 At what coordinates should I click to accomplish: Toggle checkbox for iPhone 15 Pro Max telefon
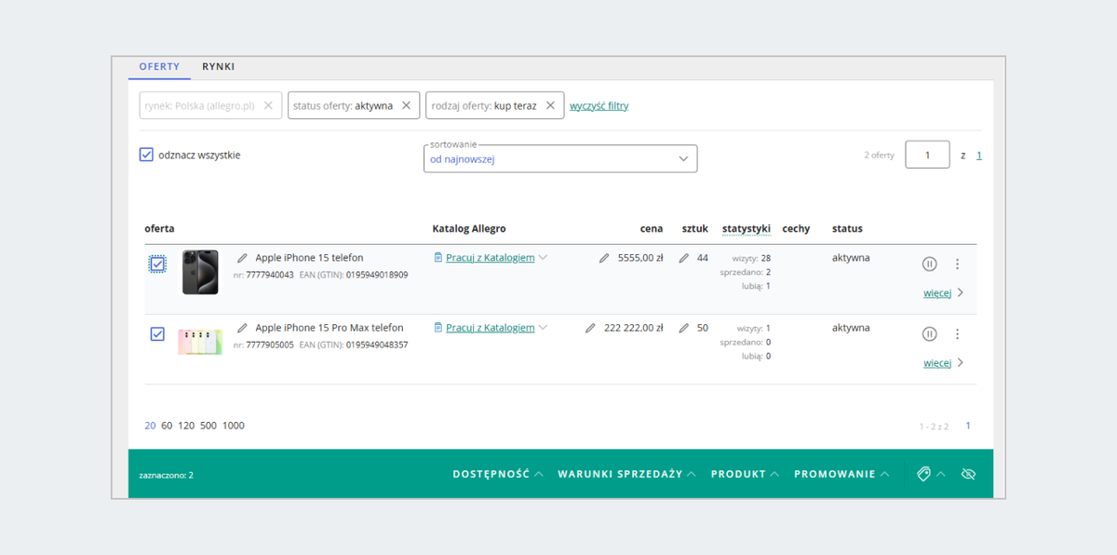pyautogui.click(x=157, y=333)
